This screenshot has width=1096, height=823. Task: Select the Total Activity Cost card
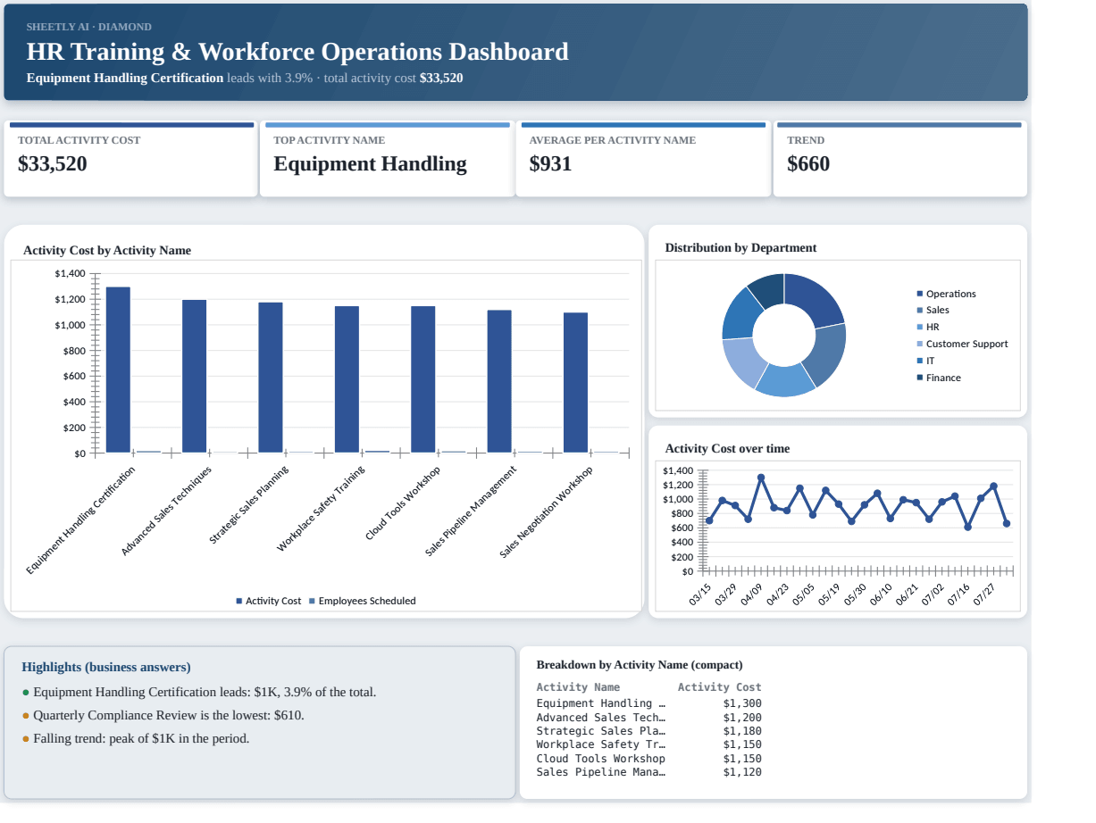coord(130,160)
